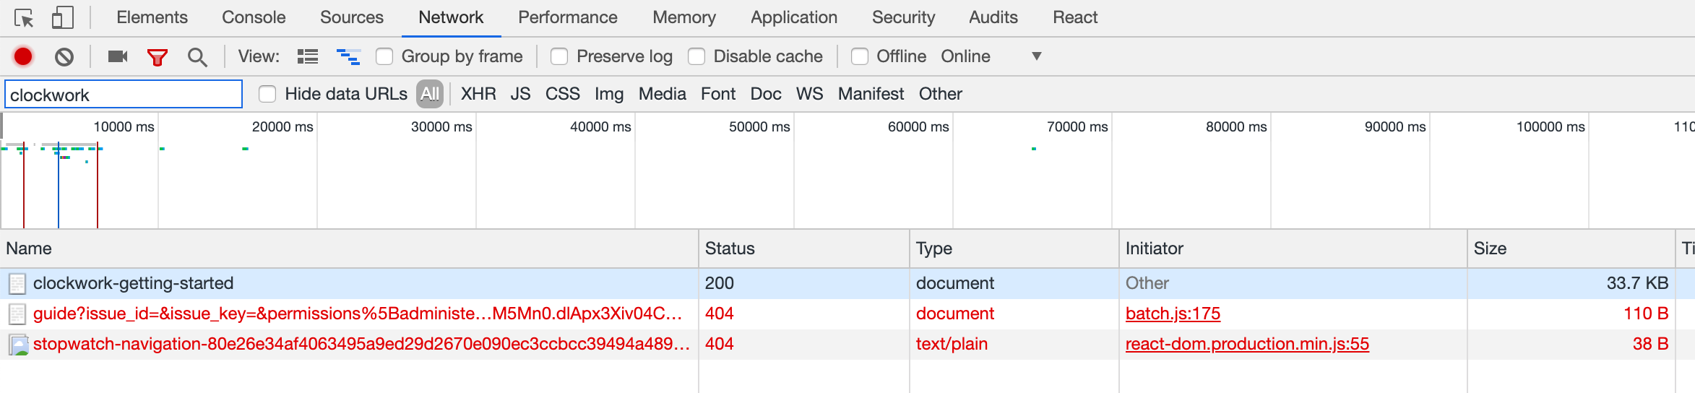Viewport: 1695px width, 393px height.
Task: Click the clockwork filter text field
Action: coord(124,95)
